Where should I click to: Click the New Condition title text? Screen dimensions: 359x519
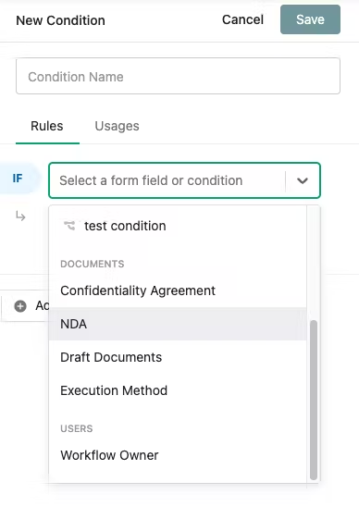tap(61, 20)
